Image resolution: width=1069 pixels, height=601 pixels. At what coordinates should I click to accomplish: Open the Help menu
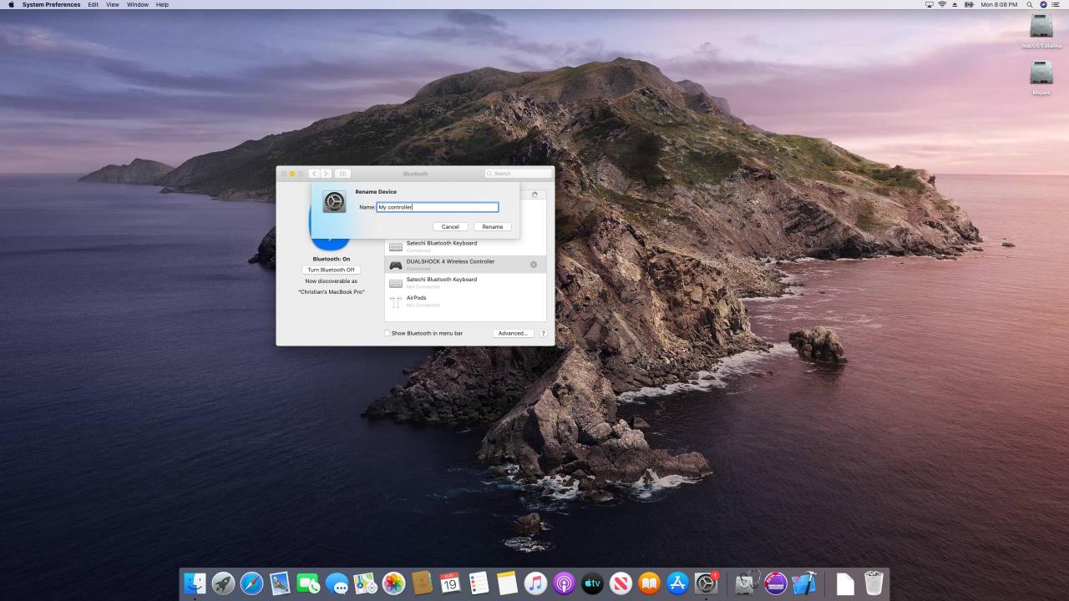click(162, 5)
